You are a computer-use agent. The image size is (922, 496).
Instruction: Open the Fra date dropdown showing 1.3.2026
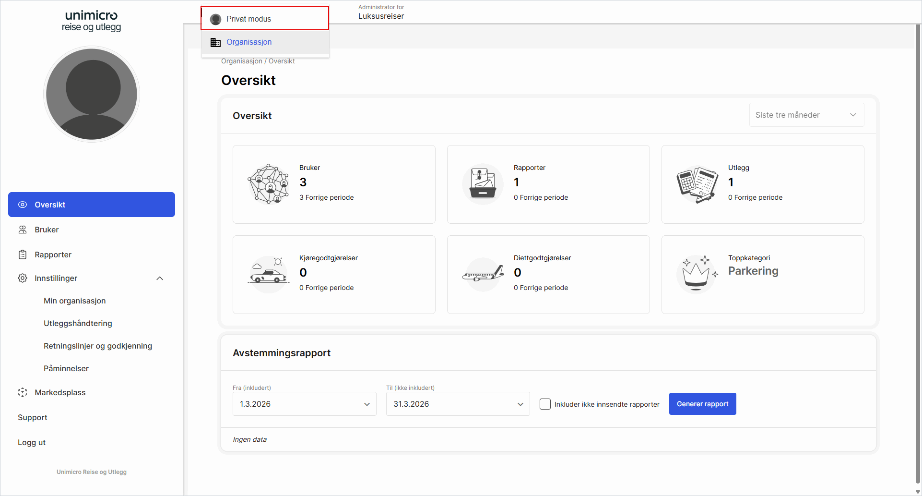click(304, 404)
